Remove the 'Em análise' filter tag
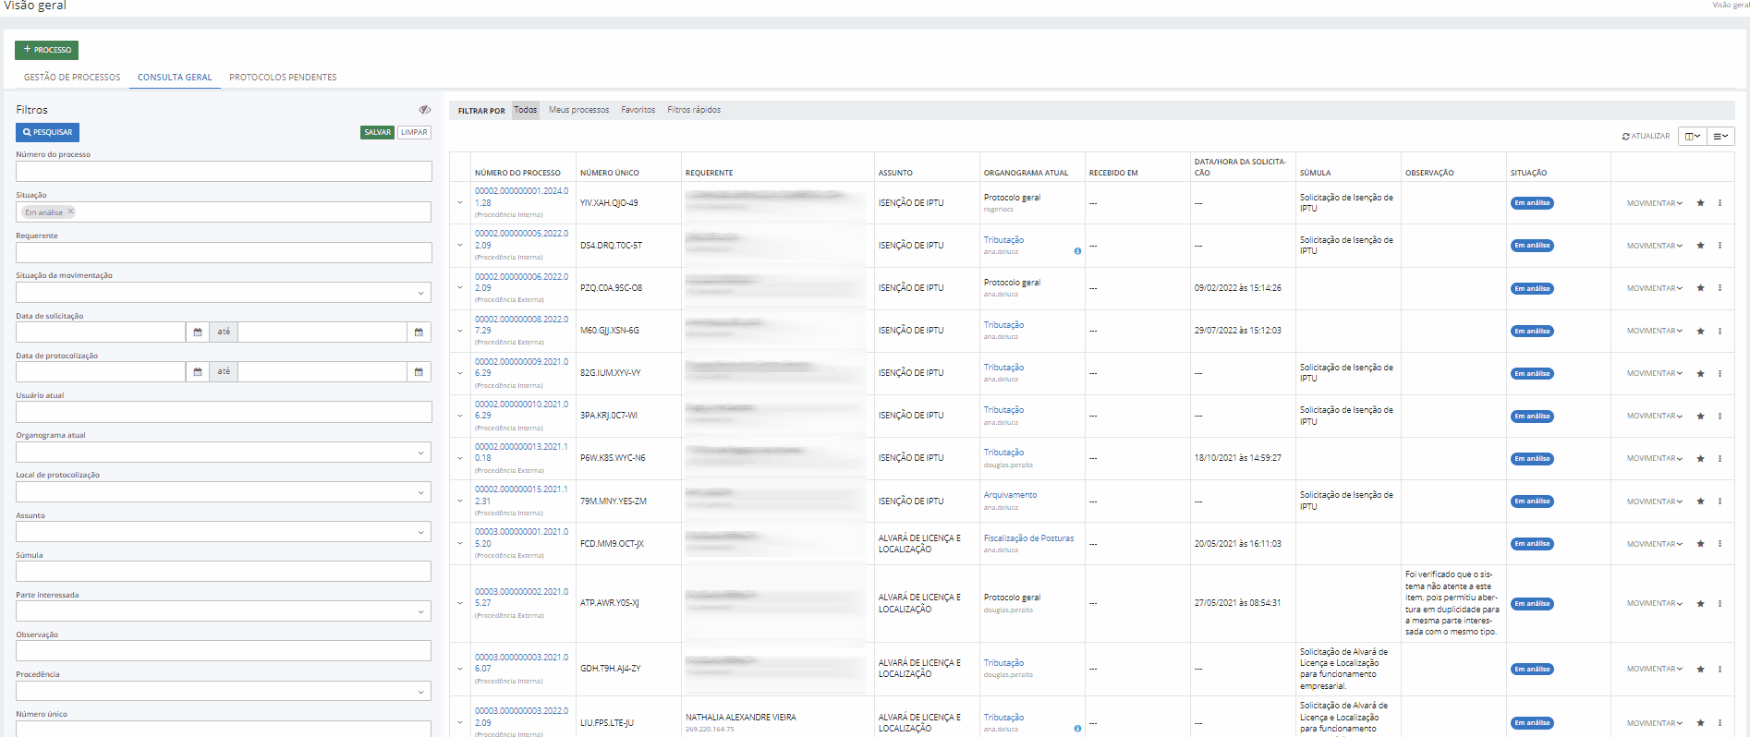The image size is (1750, 737). [70, 211]
